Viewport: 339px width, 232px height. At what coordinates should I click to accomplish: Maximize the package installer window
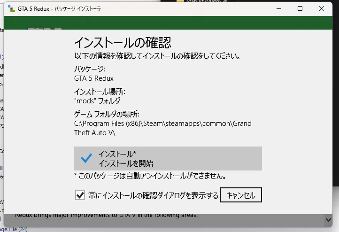tap(300, 8)
